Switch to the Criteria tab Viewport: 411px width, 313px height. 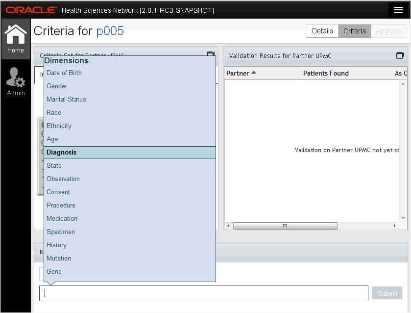point(354,31)
